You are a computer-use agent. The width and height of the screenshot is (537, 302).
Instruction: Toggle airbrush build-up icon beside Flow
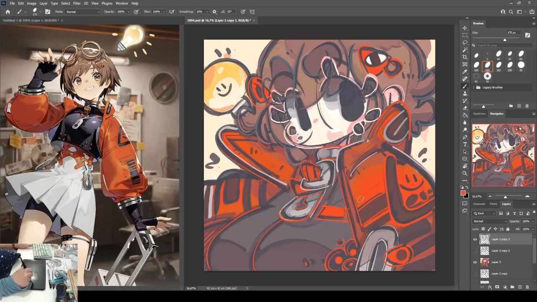point(172,12)
